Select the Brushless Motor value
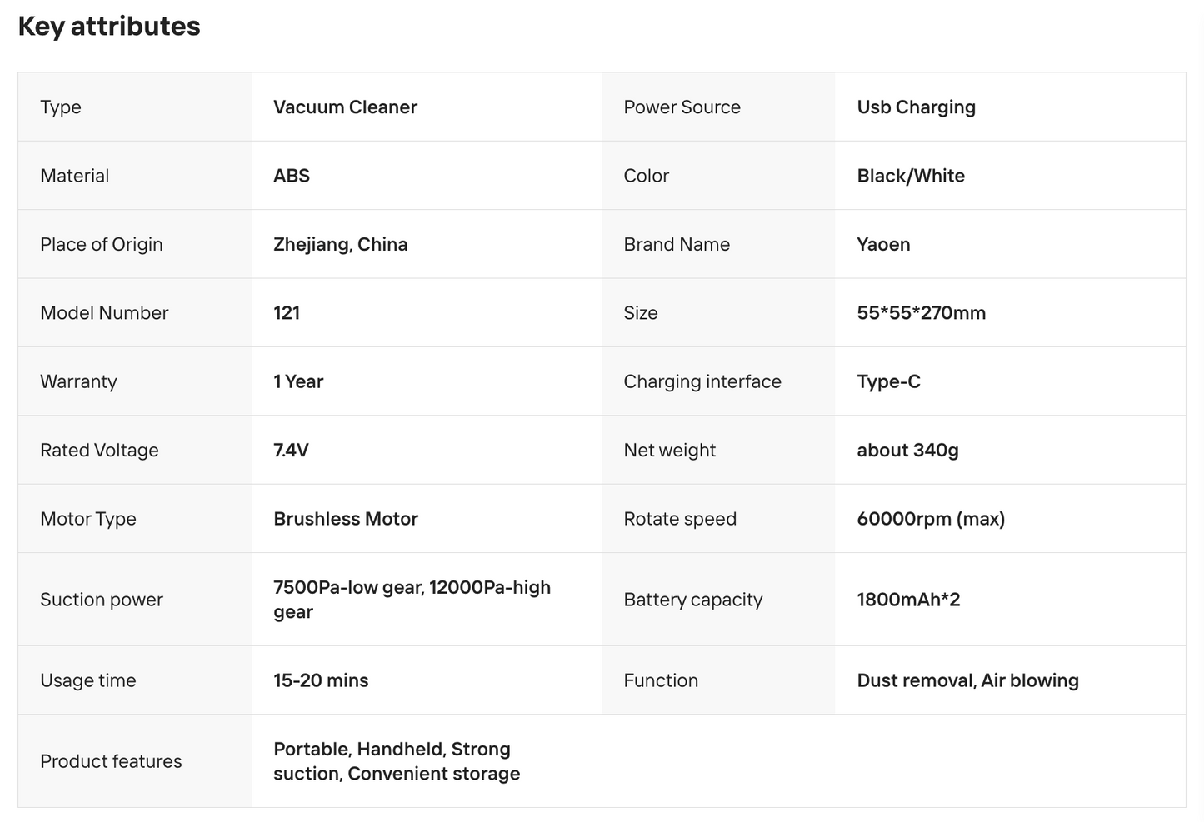This screenshot has height=822, width=1204. (x=346, y=519)
